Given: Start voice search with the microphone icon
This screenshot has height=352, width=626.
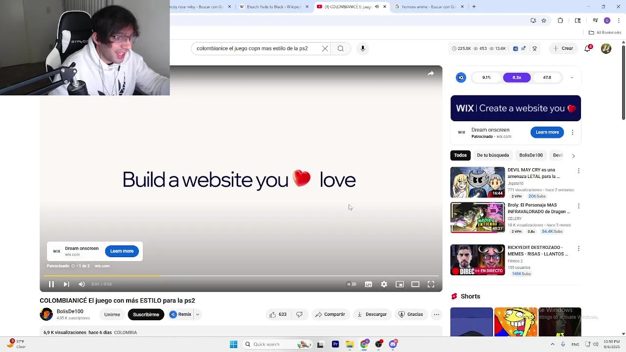Looking at the screenshot, I should click(x=363, y=48).
